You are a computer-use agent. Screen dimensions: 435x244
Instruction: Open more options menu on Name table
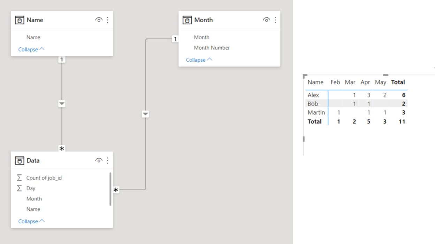coord(107,20)
